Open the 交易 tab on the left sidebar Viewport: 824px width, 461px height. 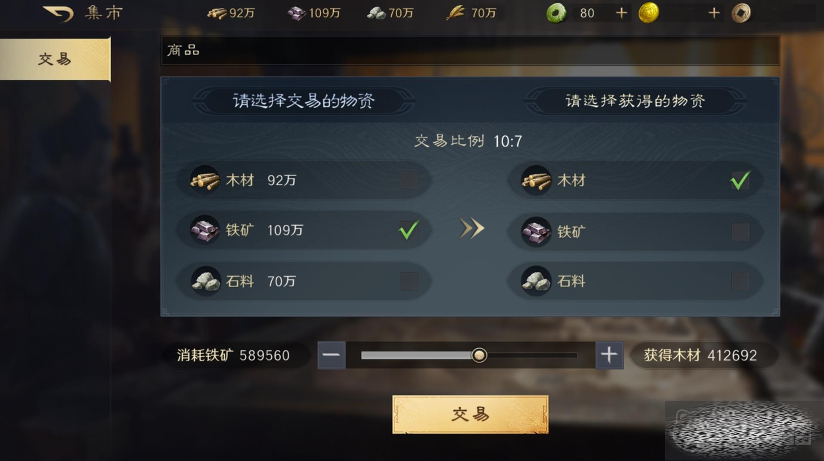(55, 59)
